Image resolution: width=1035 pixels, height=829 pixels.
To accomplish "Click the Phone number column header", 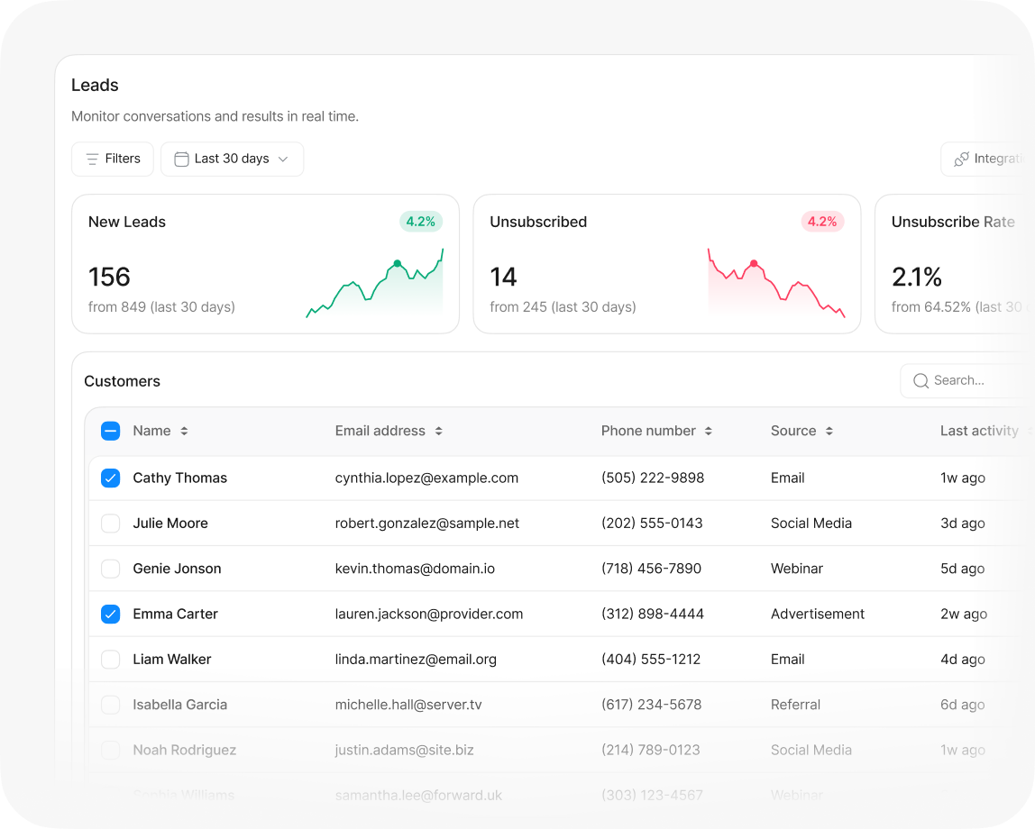I will point(648,431).
